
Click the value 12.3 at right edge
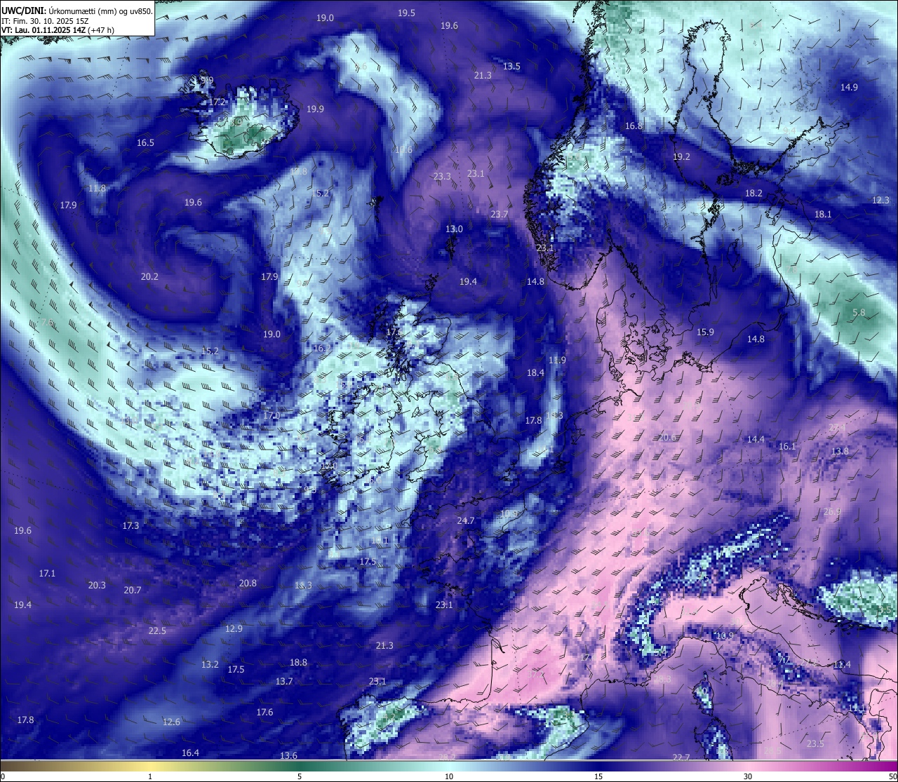[x=880, y=200]
